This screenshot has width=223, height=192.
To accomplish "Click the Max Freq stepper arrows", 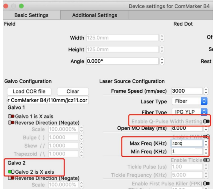I will tap(206, 144).
